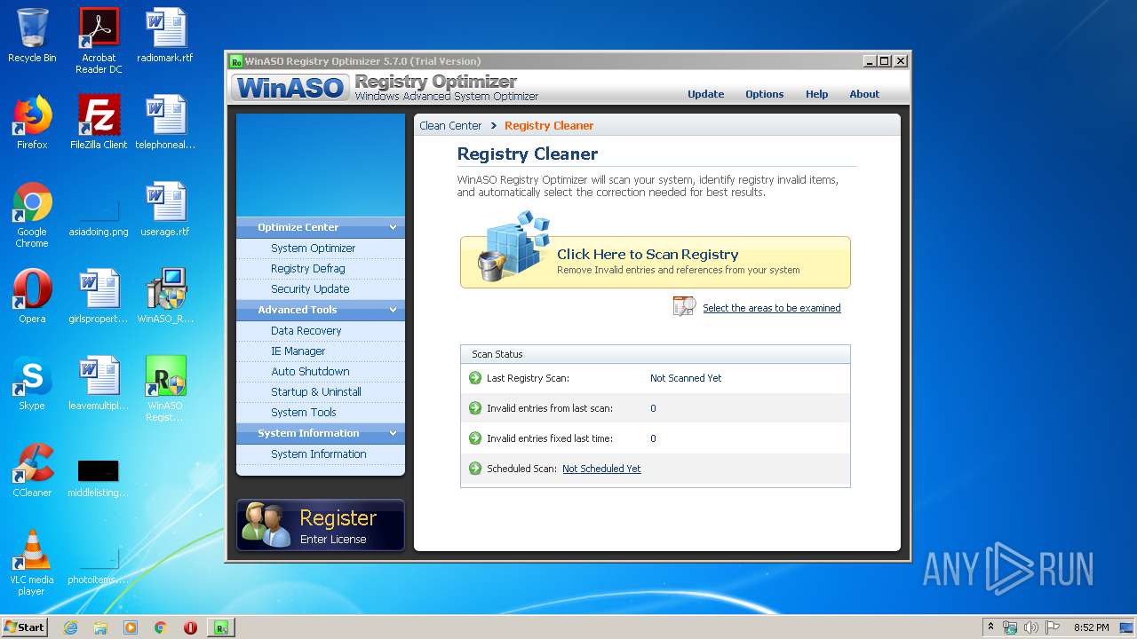Click green arrow icon next to Last Registry Scan

[475, 378]
